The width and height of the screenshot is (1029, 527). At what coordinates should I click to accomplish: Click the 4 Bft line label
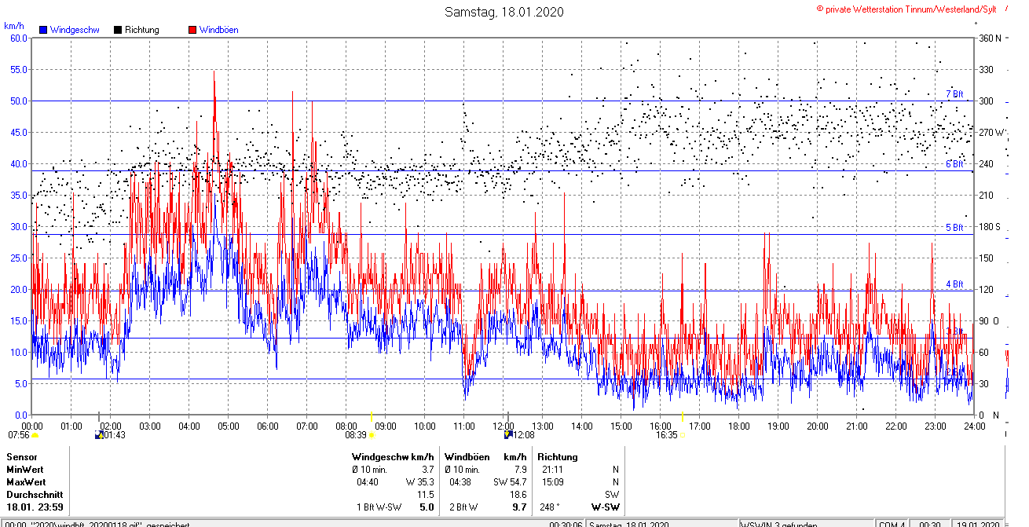pos(954,284)
